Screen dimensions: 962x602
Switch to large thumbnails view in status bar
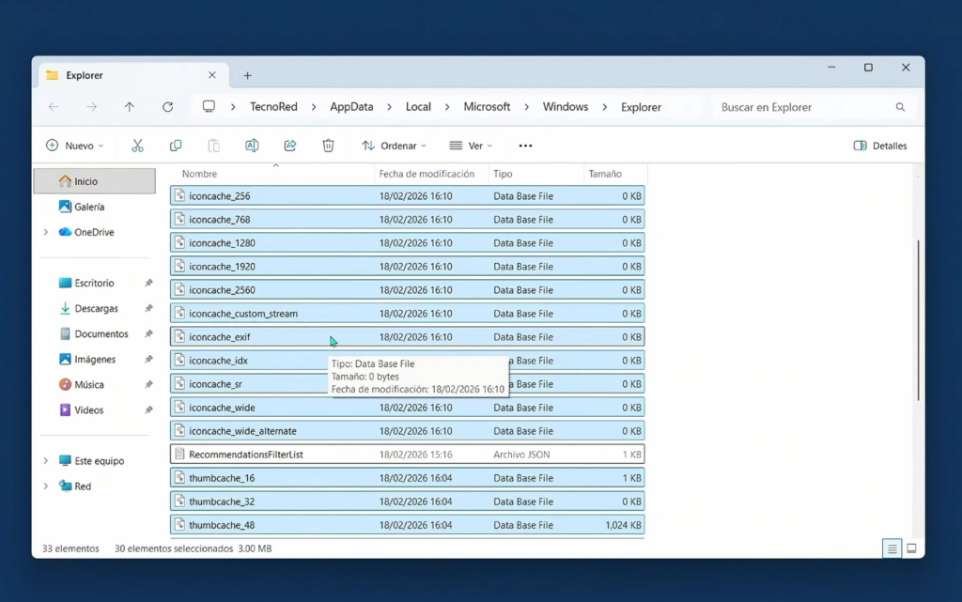point(911,548)
